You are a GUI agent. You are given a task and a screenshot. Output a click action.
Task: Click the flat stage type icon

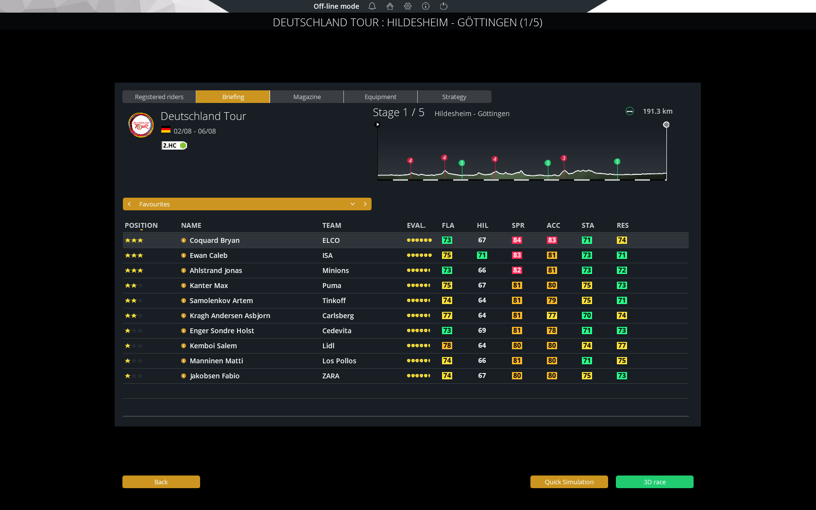click(x=629, y=111)
